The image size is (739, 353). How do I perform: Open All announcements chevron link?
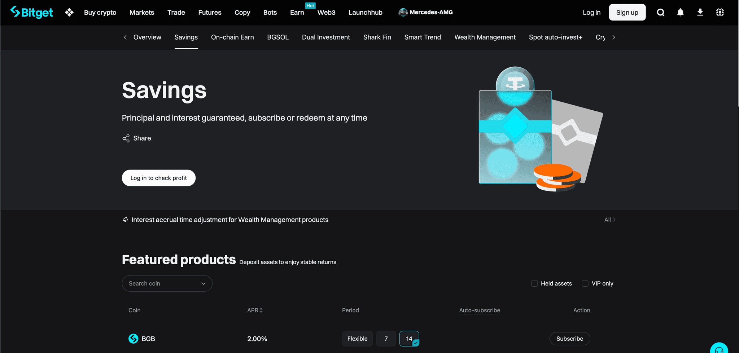click(x=610, y=220)
